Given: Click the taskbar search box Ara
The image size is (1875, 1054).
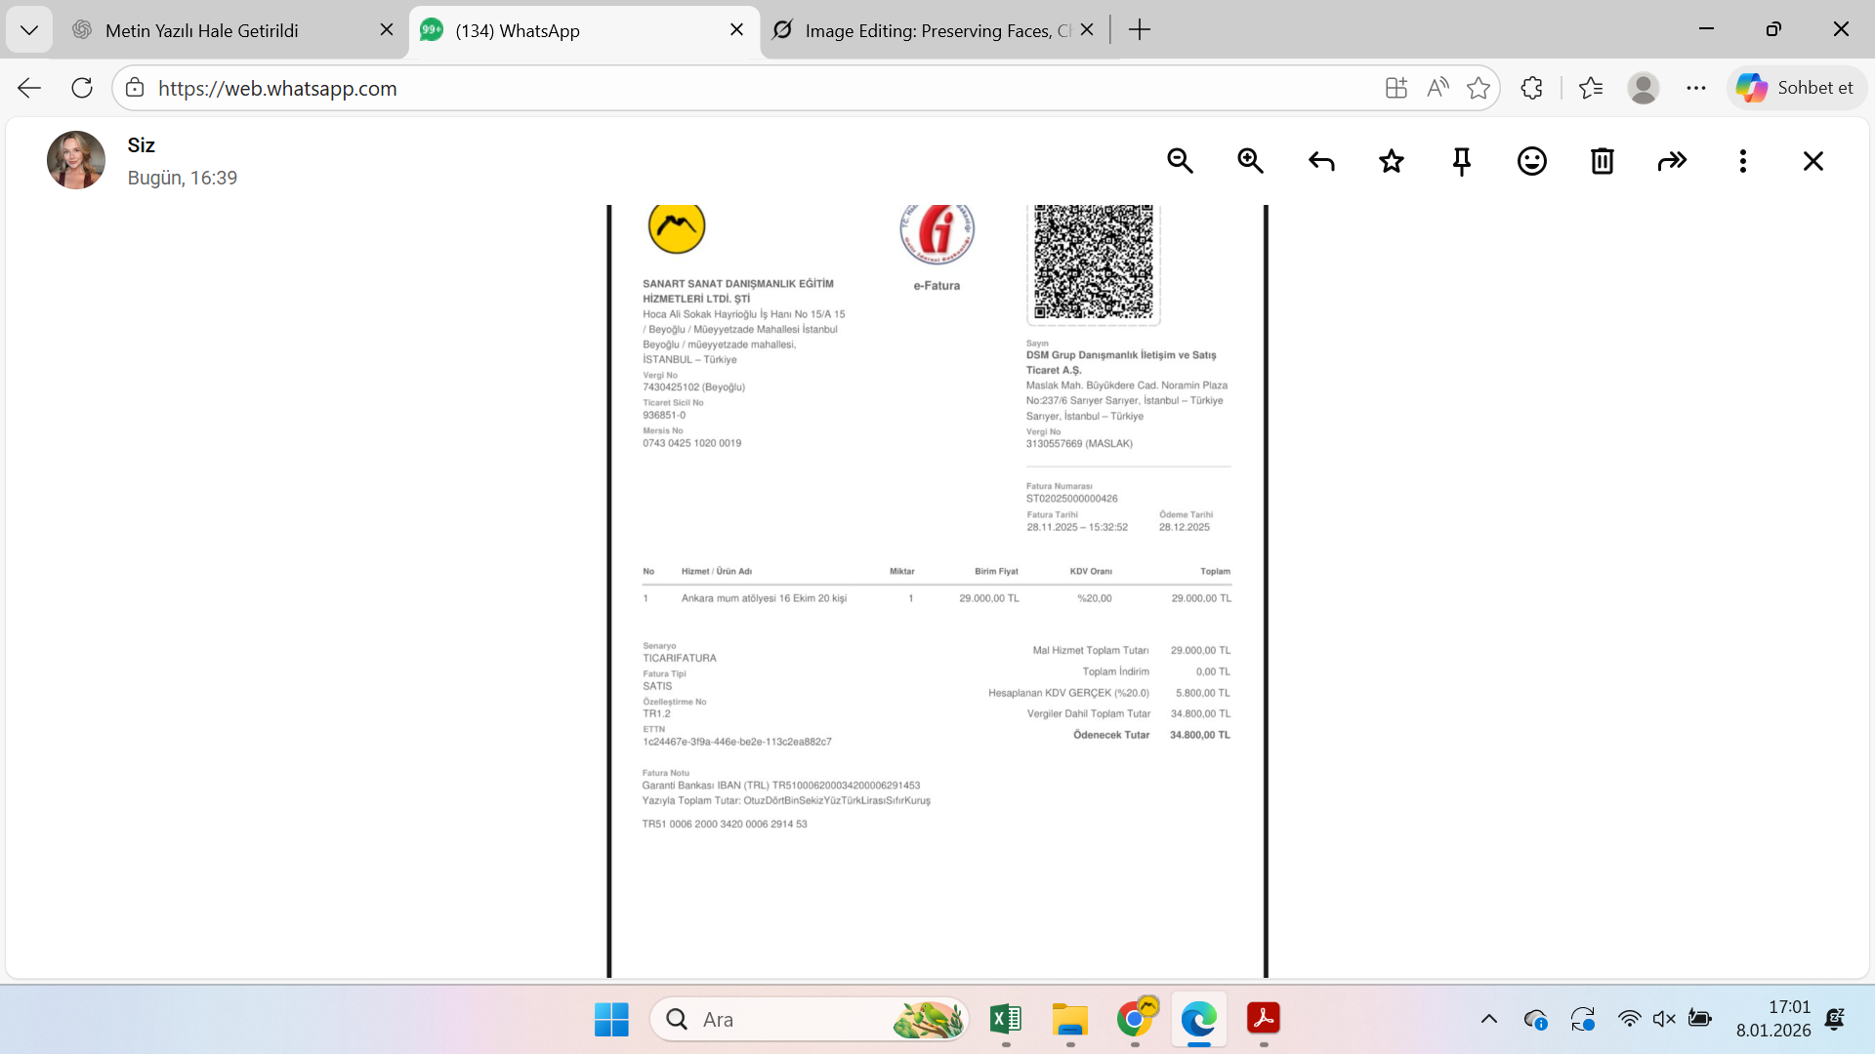Looking at the screenshot, I should tap(810, 1020).
